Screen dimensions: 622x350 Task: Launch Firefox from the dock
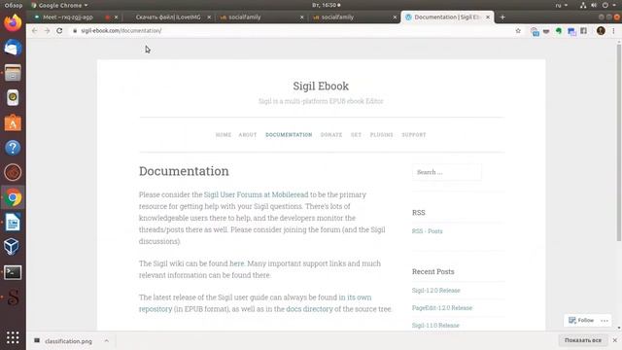click(13, 22)
